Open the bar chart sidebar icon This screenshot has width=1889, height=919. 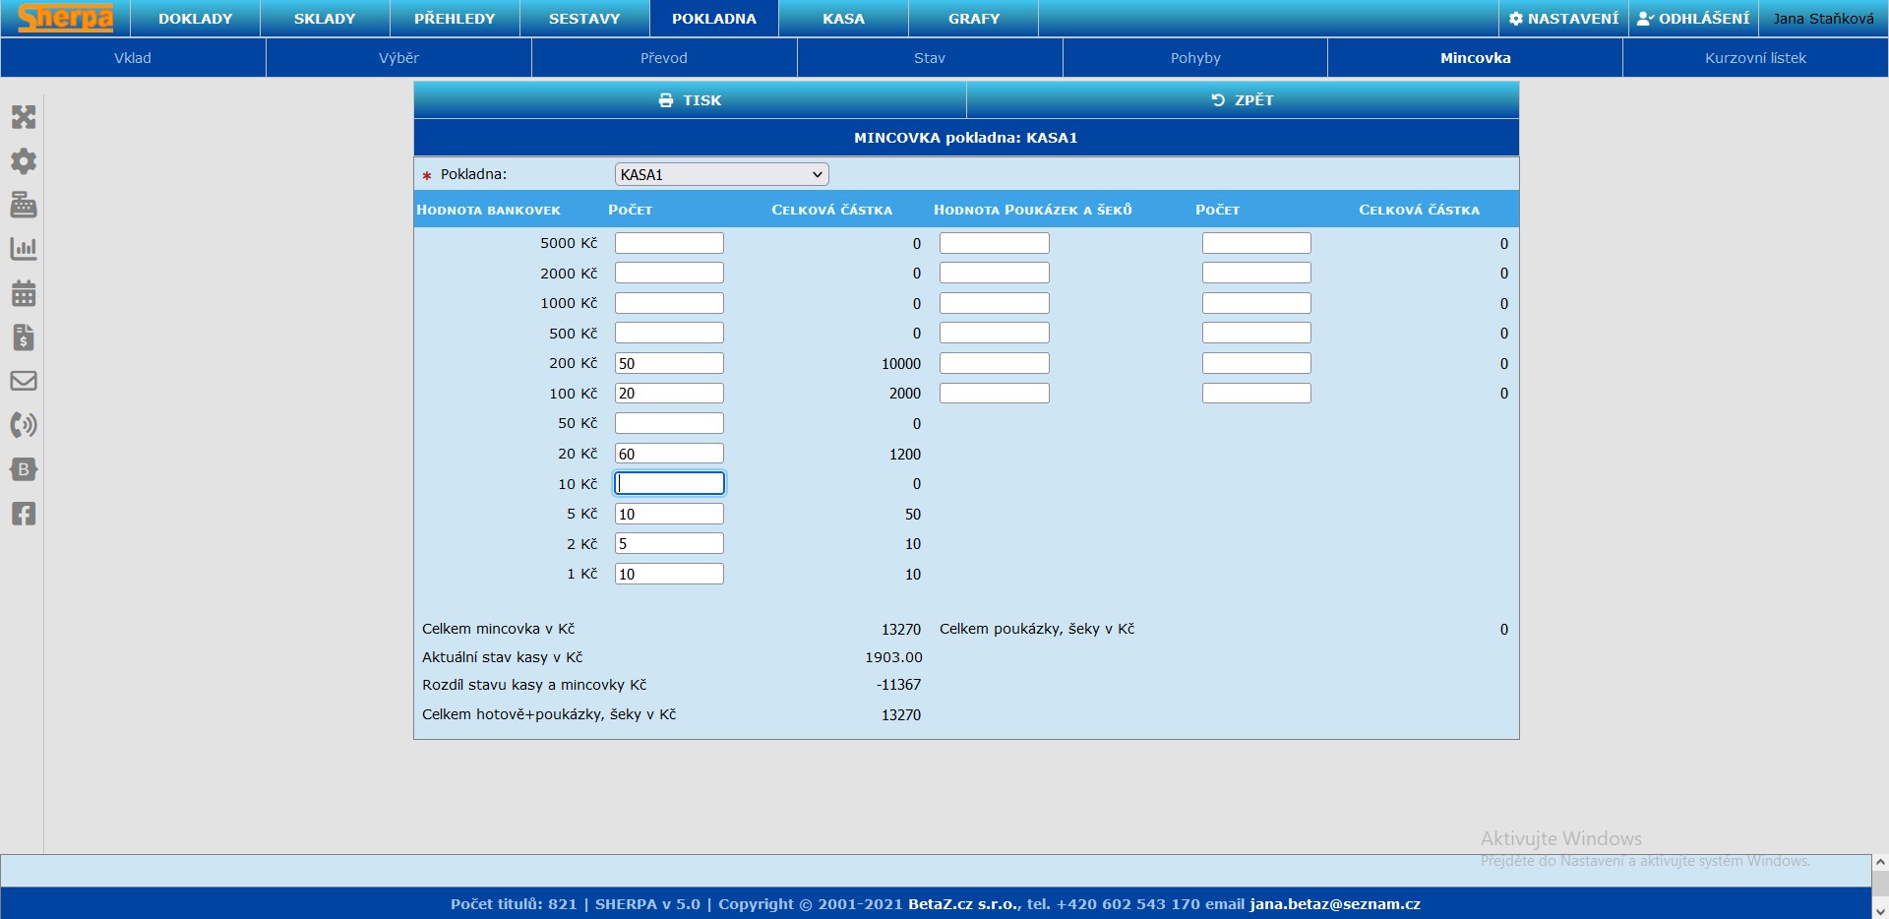pos(24,249)
